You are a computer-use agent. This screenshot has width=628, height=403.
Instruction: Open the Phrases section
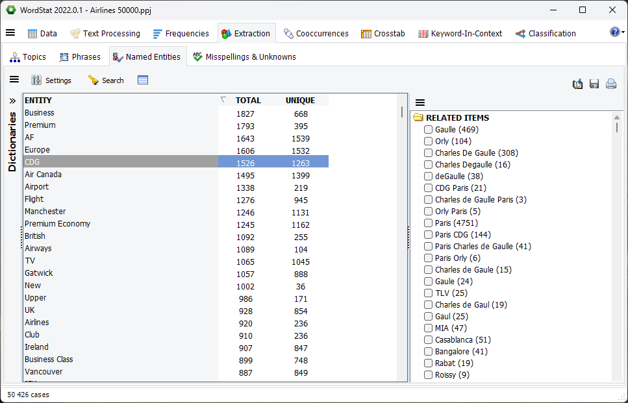(80, 56)
